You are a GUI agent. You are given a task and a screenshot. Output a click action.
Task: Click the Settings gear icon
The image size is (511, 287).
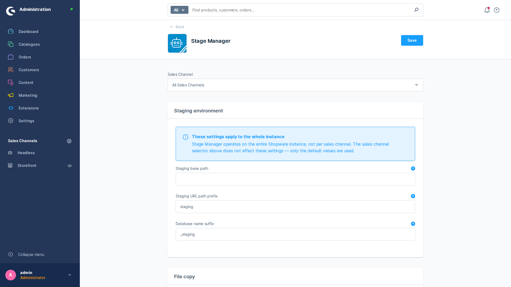coord(11,121)
